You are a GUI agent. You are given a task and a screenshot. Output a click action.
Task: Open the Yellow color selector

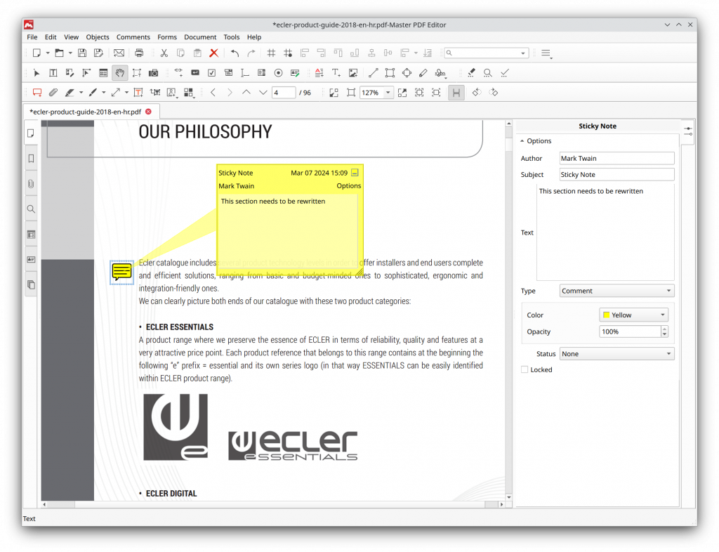click(633, 315)
